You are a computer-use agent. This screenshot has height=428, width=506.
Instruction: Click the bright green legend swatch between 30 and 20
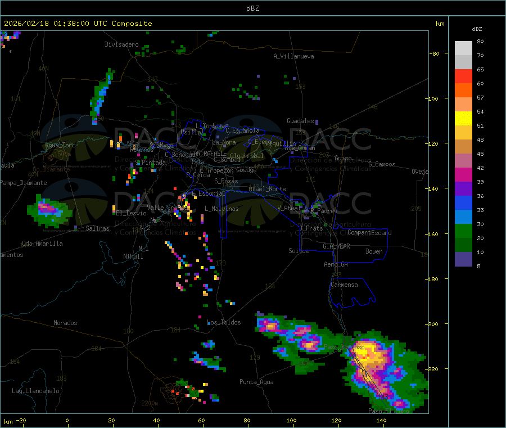tap(463, 231)
